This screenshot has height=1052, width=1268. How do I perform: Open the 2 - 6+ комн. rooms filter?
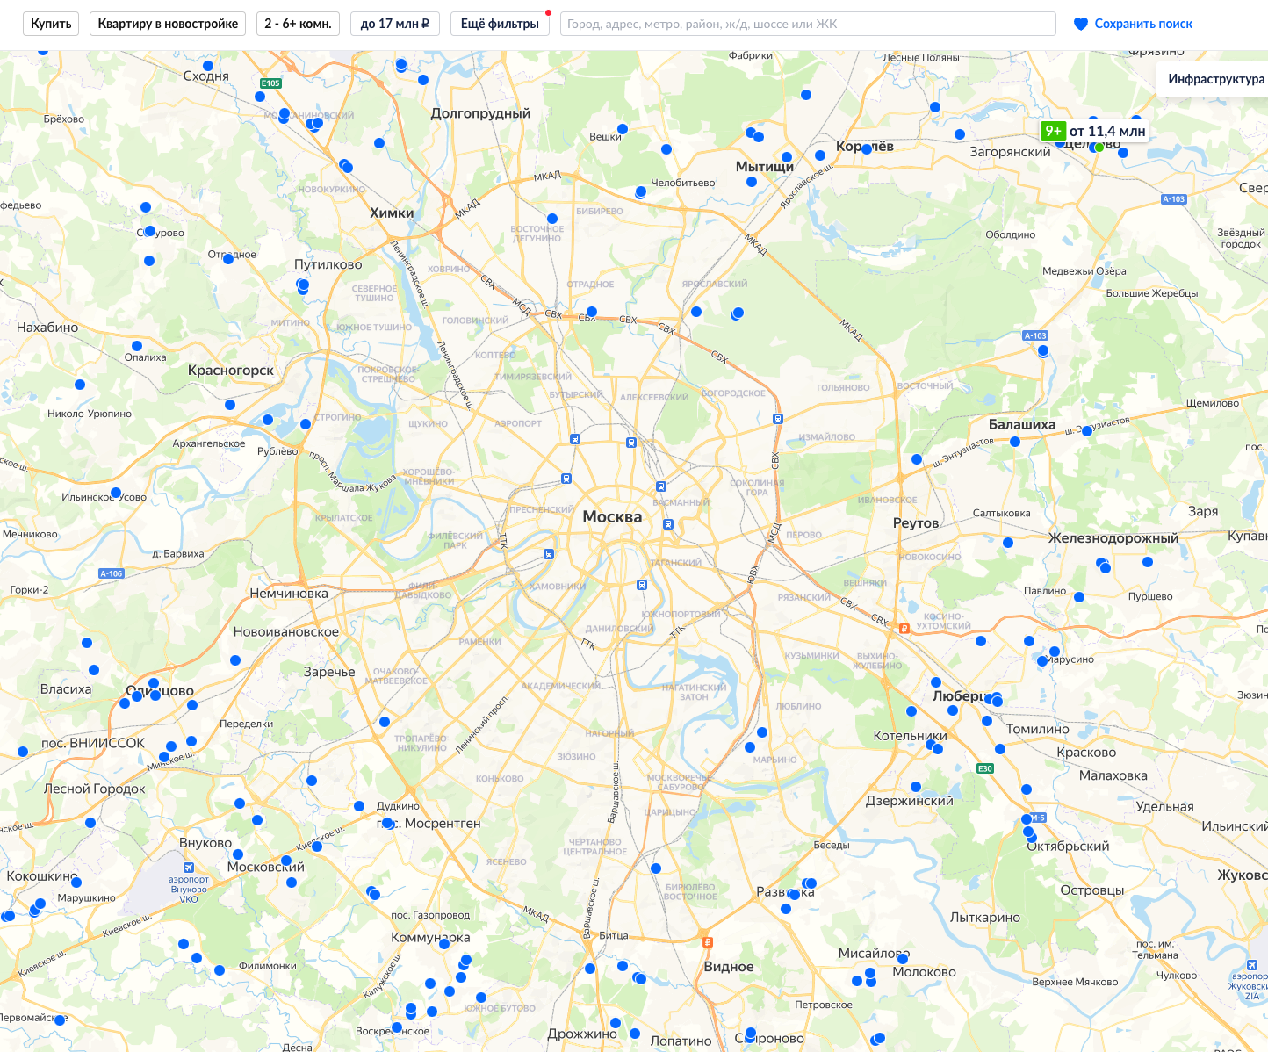tap(298, 24)
